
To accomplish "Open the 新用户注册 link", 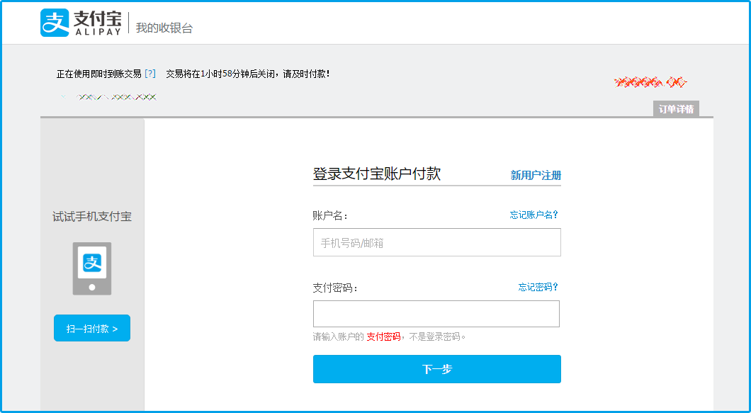I will click(536, 176).
